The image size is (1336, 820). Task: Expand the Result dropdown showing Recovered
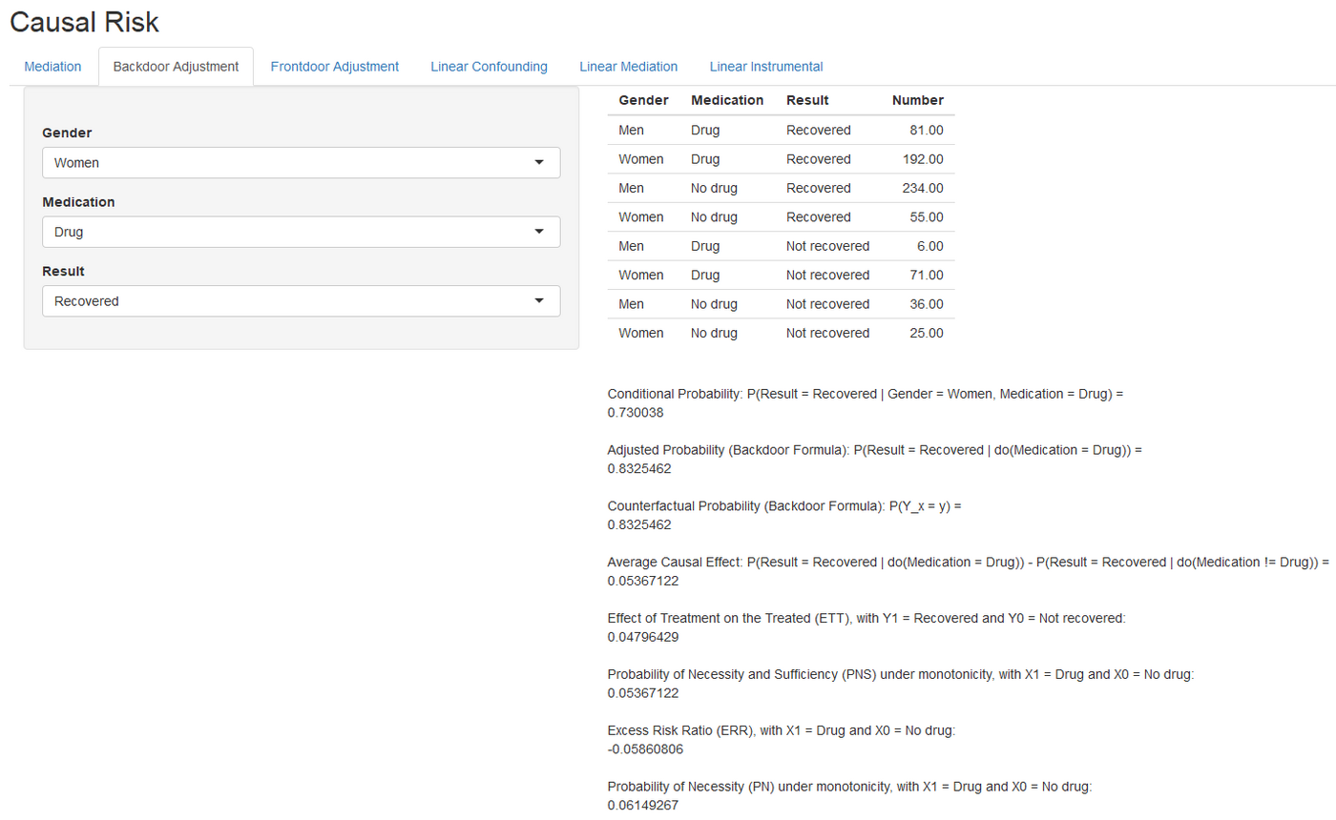301,301
